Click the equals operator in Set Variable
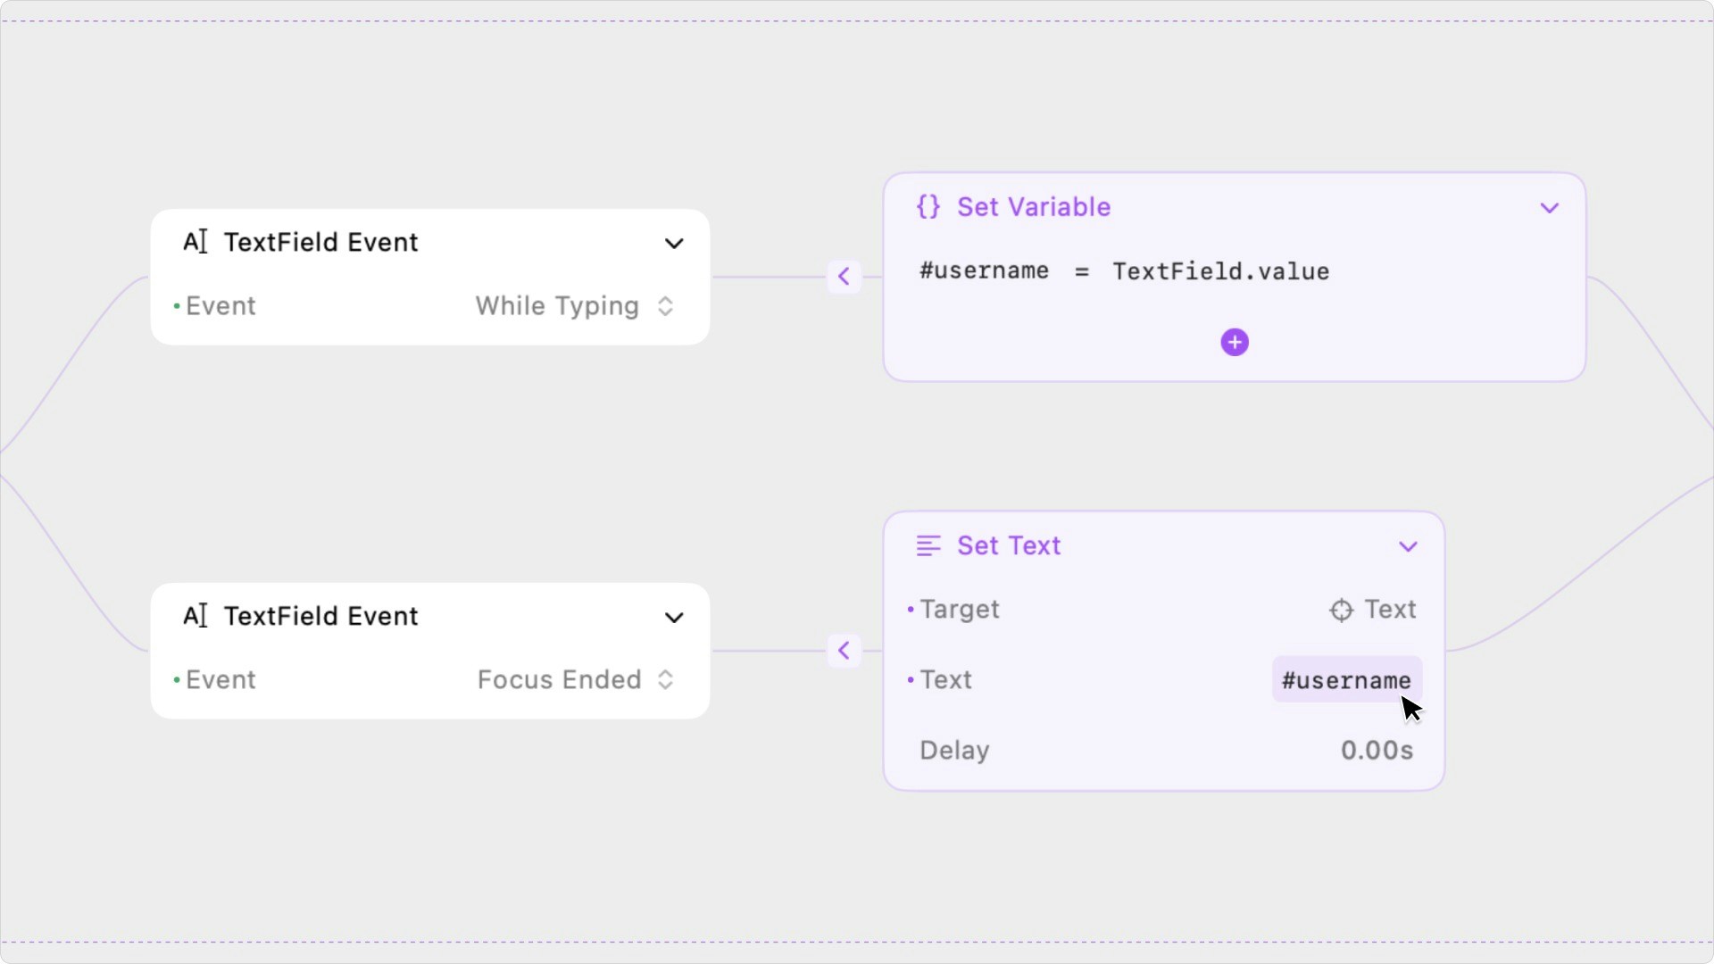This screenshot has width=1714, height=964. tap(1082, 271)
